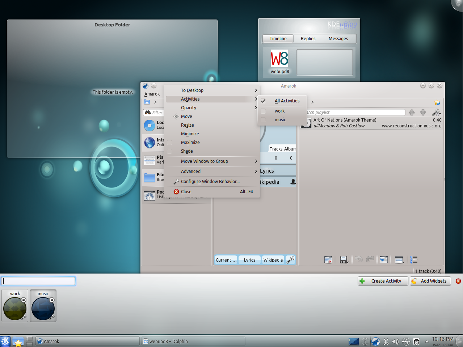The width and height of the screenshot is (463, 347).
Task: Click the Wikipedia applet tab button
Action: coord(273,260)
